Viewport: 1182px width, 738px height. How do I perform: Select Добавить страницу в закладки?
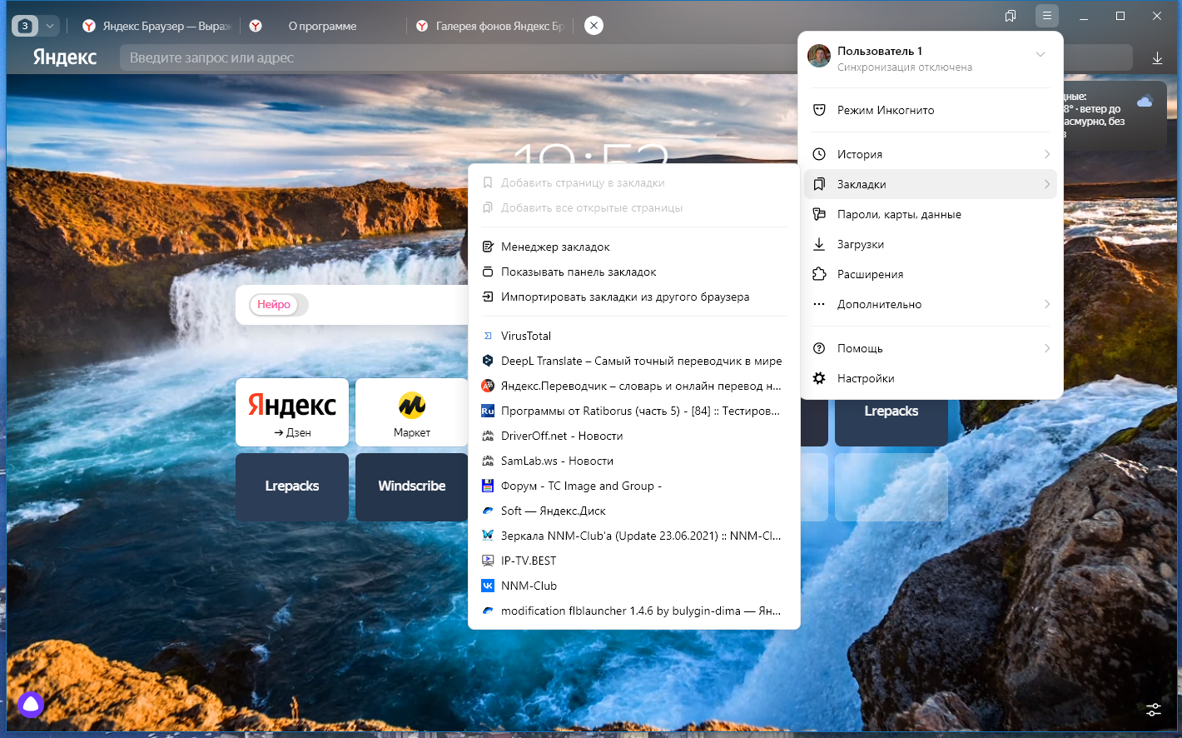tap(634, 182)
